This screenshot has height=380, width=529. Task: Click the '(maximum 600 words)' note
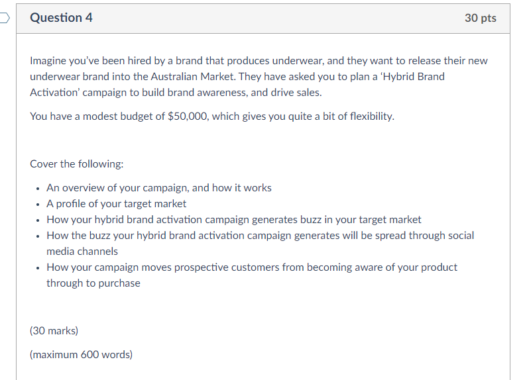82,354
